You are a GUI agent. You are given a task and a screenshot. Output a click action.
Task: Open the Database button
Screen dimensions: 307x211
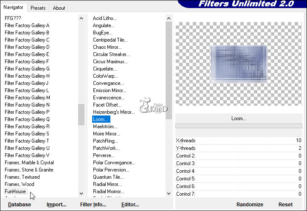click(x=20, y=205)
